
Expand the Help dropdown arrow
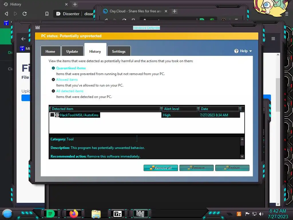click(251, 51)
